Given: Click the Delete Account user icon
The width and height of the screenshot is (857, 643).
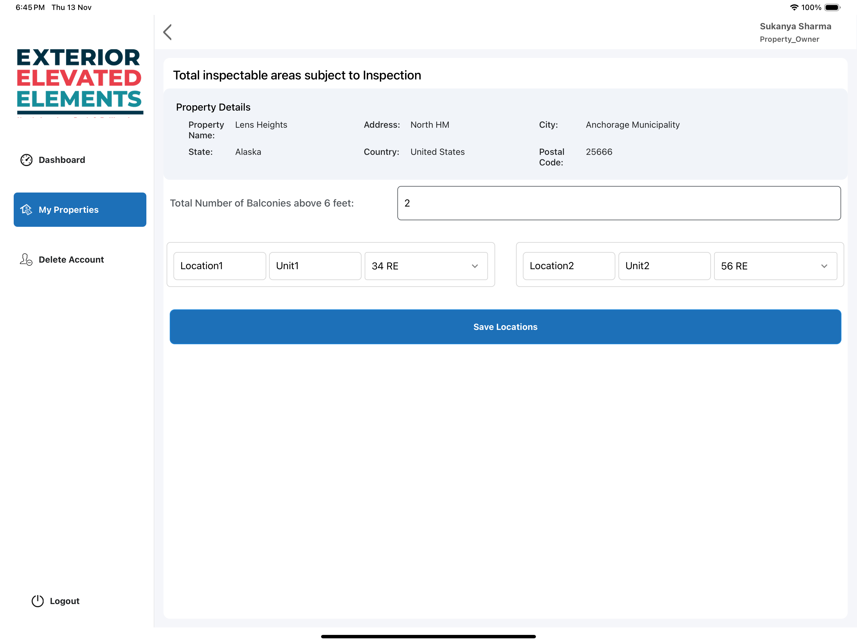Looking at the screenshot, I should point(26,259).
